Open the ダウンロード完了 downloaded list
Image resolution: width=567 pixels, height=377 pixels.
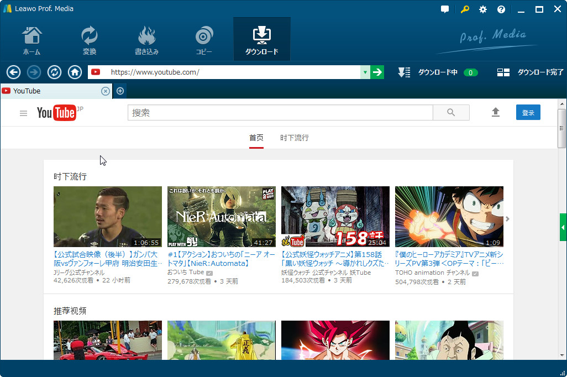pos(540,72)
